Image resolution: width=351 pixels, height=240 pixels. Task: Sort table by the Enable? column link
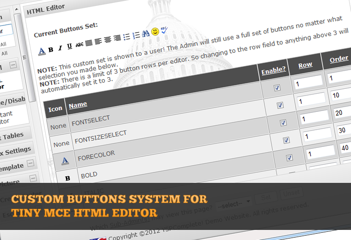click(274, 71)
